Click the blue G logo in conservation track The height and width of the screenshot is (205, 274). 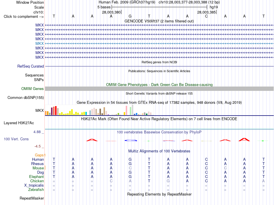click(131, 140)
